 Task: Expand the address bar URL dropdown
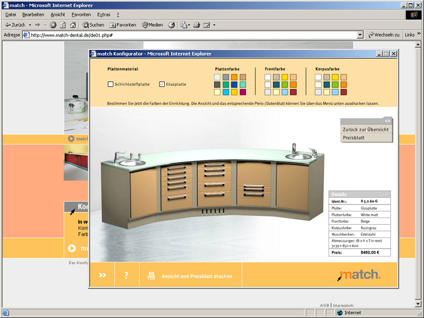point(360,35)
